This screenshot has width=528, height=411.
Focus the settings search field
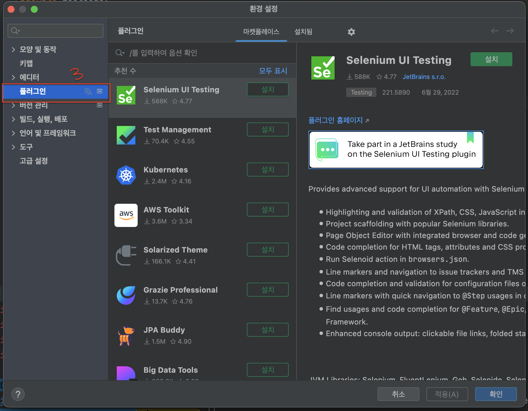55,31
